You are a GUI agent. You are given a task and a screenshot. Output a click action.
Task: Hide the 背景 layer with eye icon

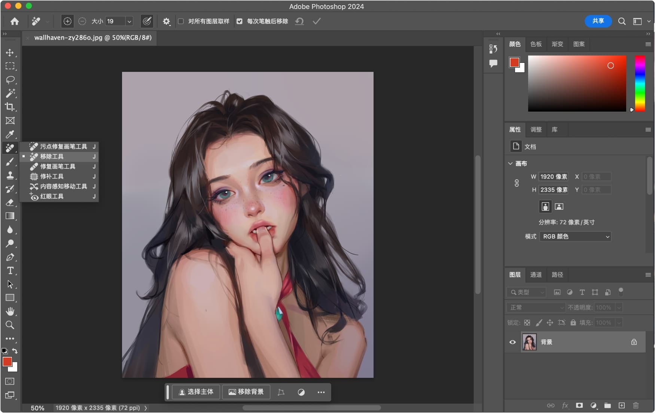coord(512,342)
